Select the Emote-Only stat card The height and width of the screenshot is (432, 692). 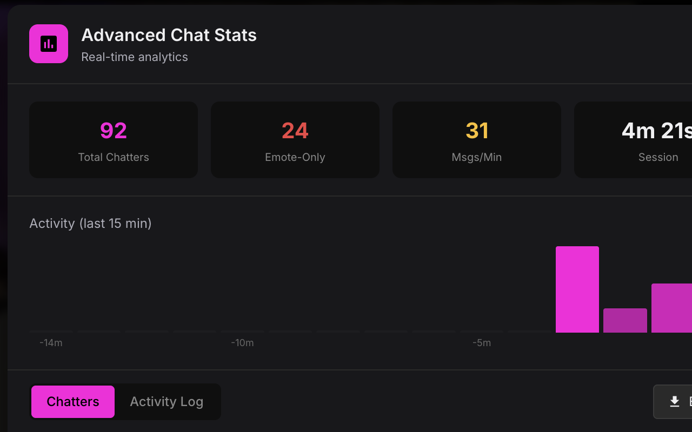pos(295,140)
